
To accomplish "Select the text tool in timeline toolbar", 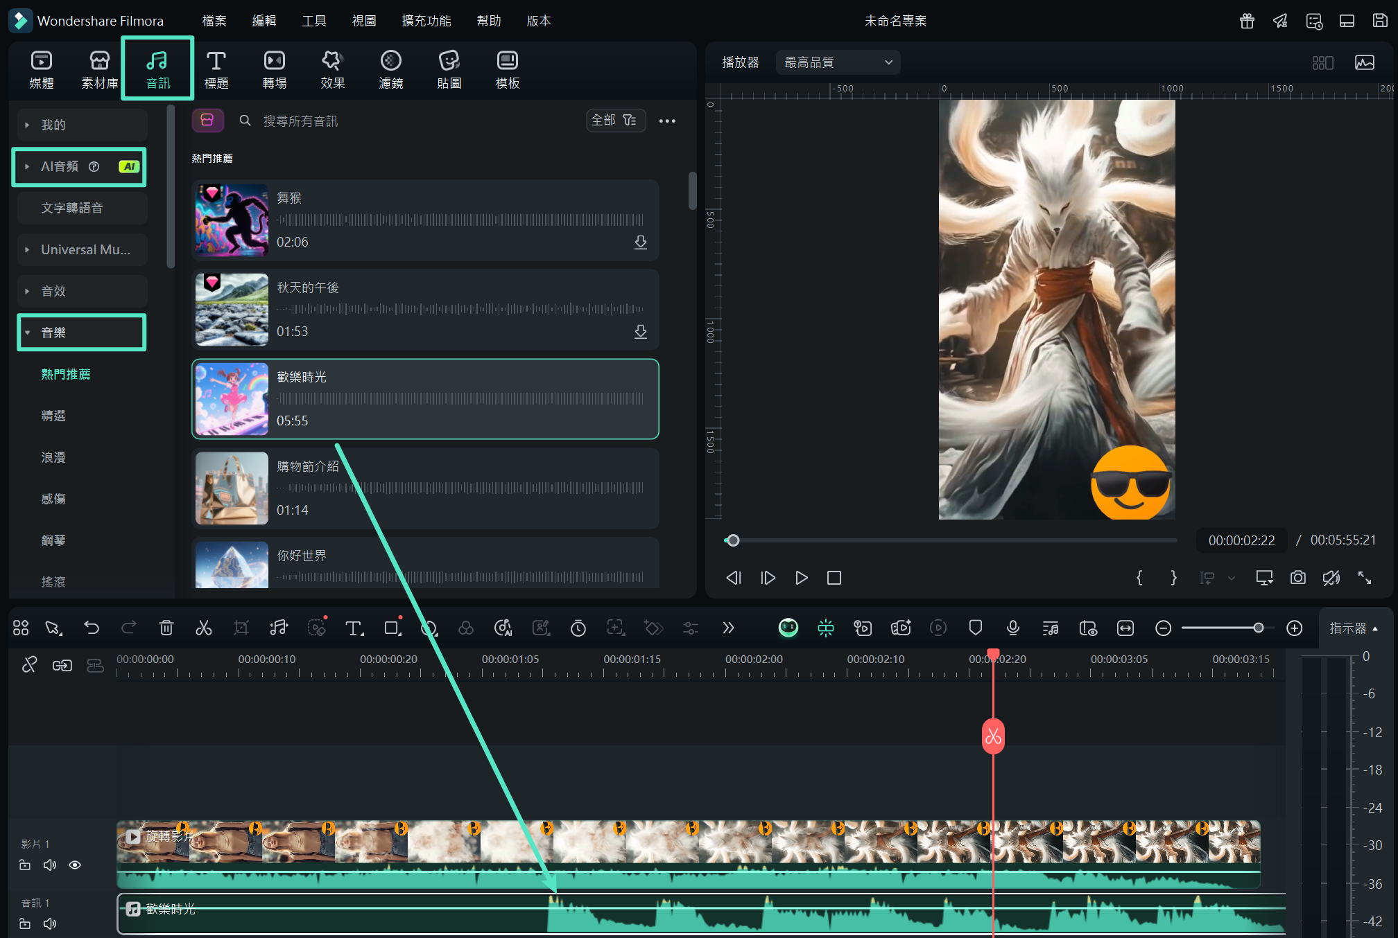I will point(354,628).
